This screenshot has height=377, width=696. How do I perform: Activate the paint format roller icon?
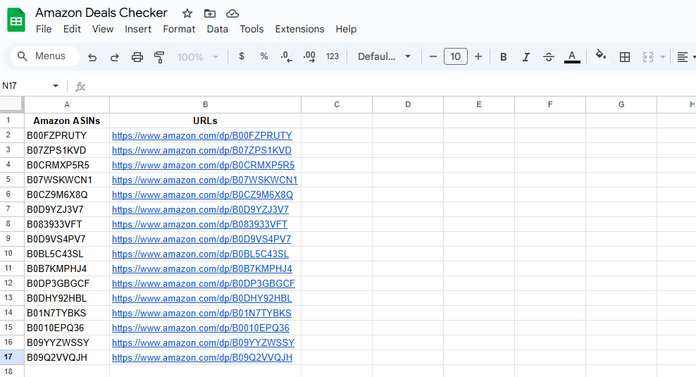point(159,57)
